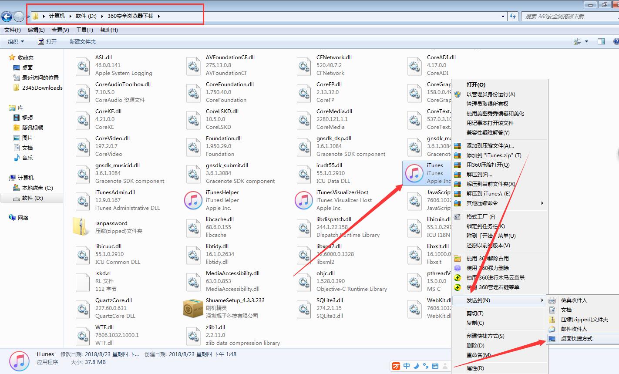Open the recent pages dropdown next to Forward
The width and height of the screenshot is (619, 374).
[27, 17]
